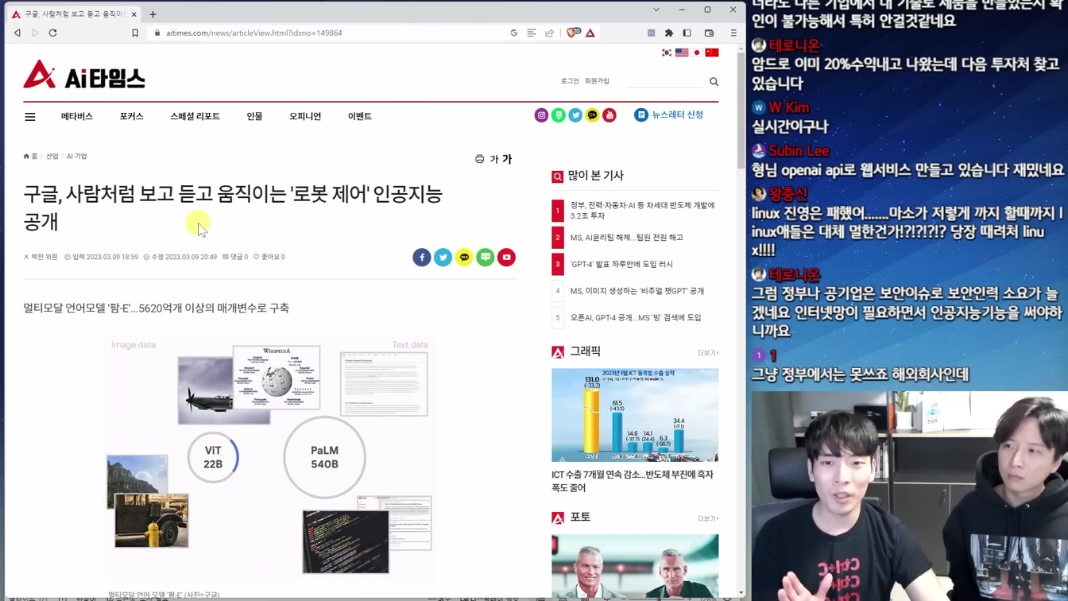Viewport: 1068px width, 601px height.
Task: Switch to Korean language flag
Action: point(667,53)
